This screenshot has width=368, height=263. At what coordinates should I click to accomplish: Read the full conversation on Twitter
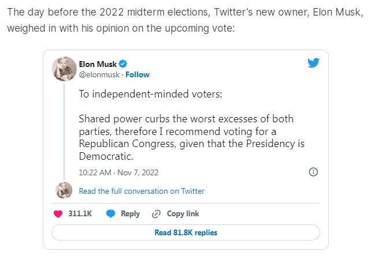(142, 191)
